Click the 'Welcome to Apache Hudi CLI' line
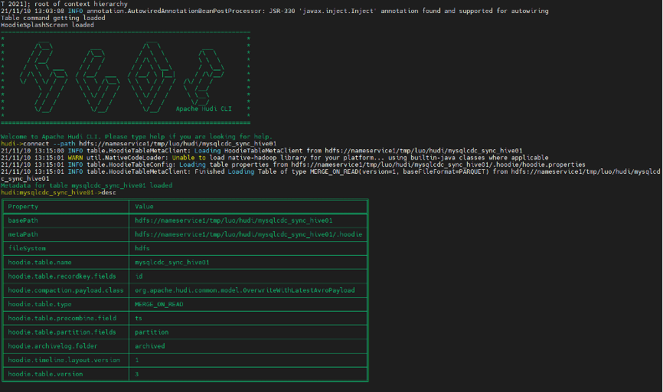 [136, 136]
